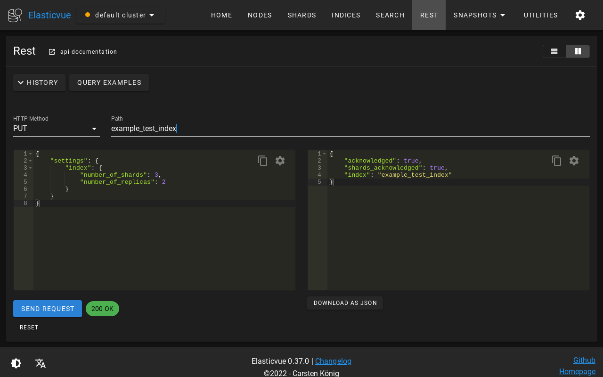The width and height of the screenshot is (603, 377).
Task: Open the default cluster selector dropdown
Action: tap(121, 15)
